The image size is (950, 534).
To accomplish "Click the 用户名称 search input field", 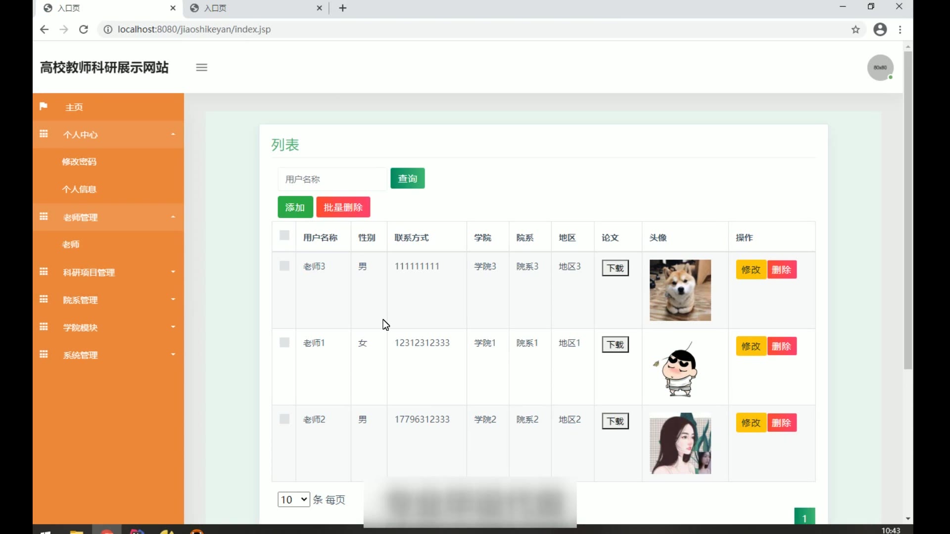I will coord(332,179).
